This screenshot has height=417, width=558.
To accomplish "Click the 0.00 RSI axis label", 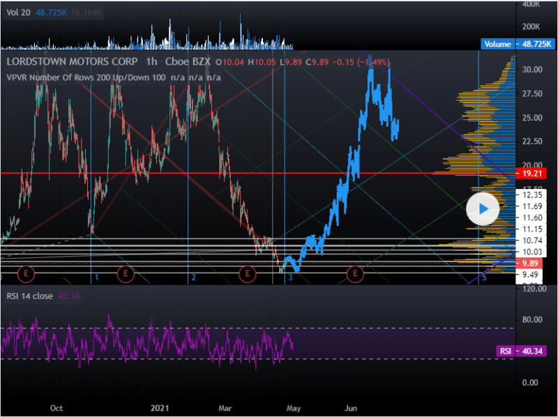I will click(530, 383).
